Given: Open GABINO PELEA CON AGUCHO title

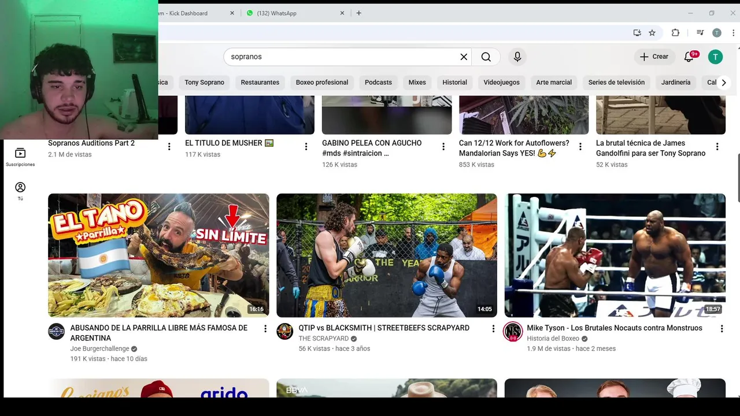Looking at the screenshot, I should click(x=372, y=148).
